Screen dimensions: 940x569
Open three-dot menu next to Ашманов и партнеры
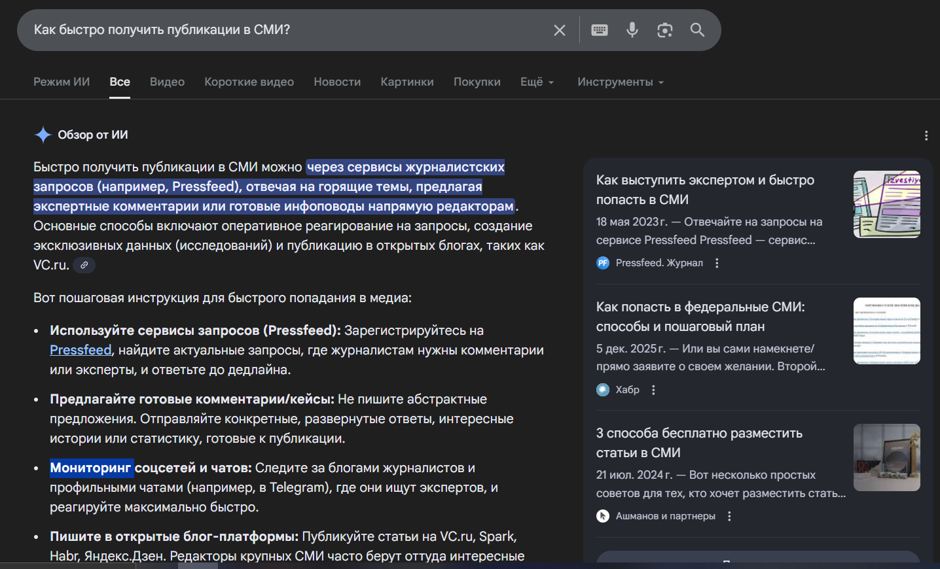click(729, 516)
